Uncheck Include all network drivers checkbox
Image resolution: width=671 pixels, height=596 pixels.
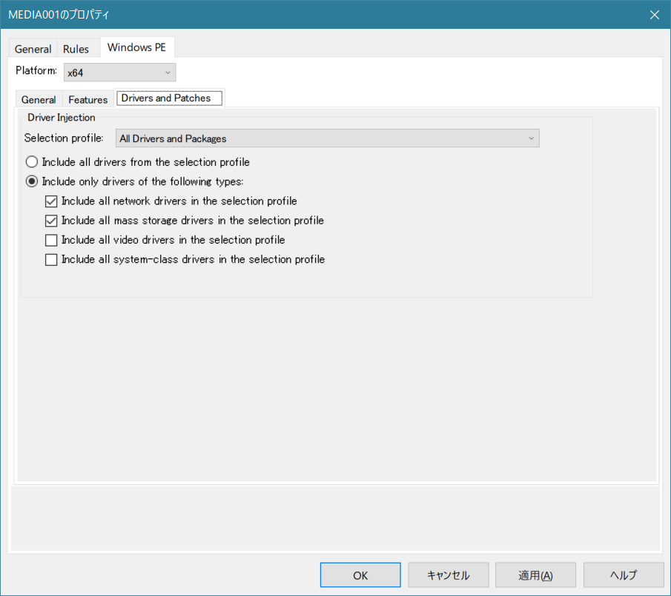pyautogui.click(x=51, y=201)
